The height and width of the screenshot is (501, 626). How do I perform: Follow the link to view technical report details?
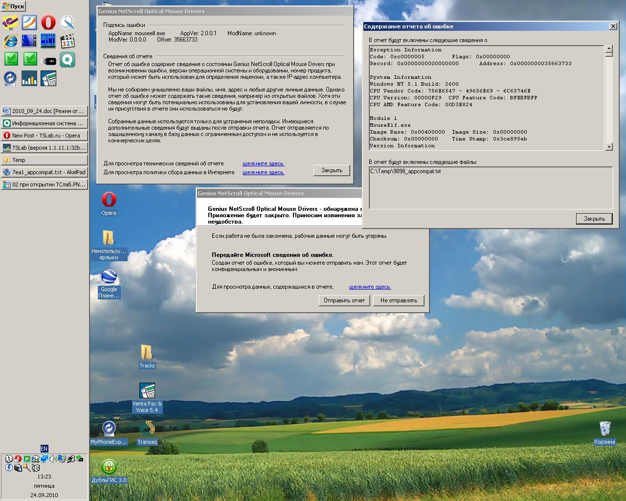point(263,163)
